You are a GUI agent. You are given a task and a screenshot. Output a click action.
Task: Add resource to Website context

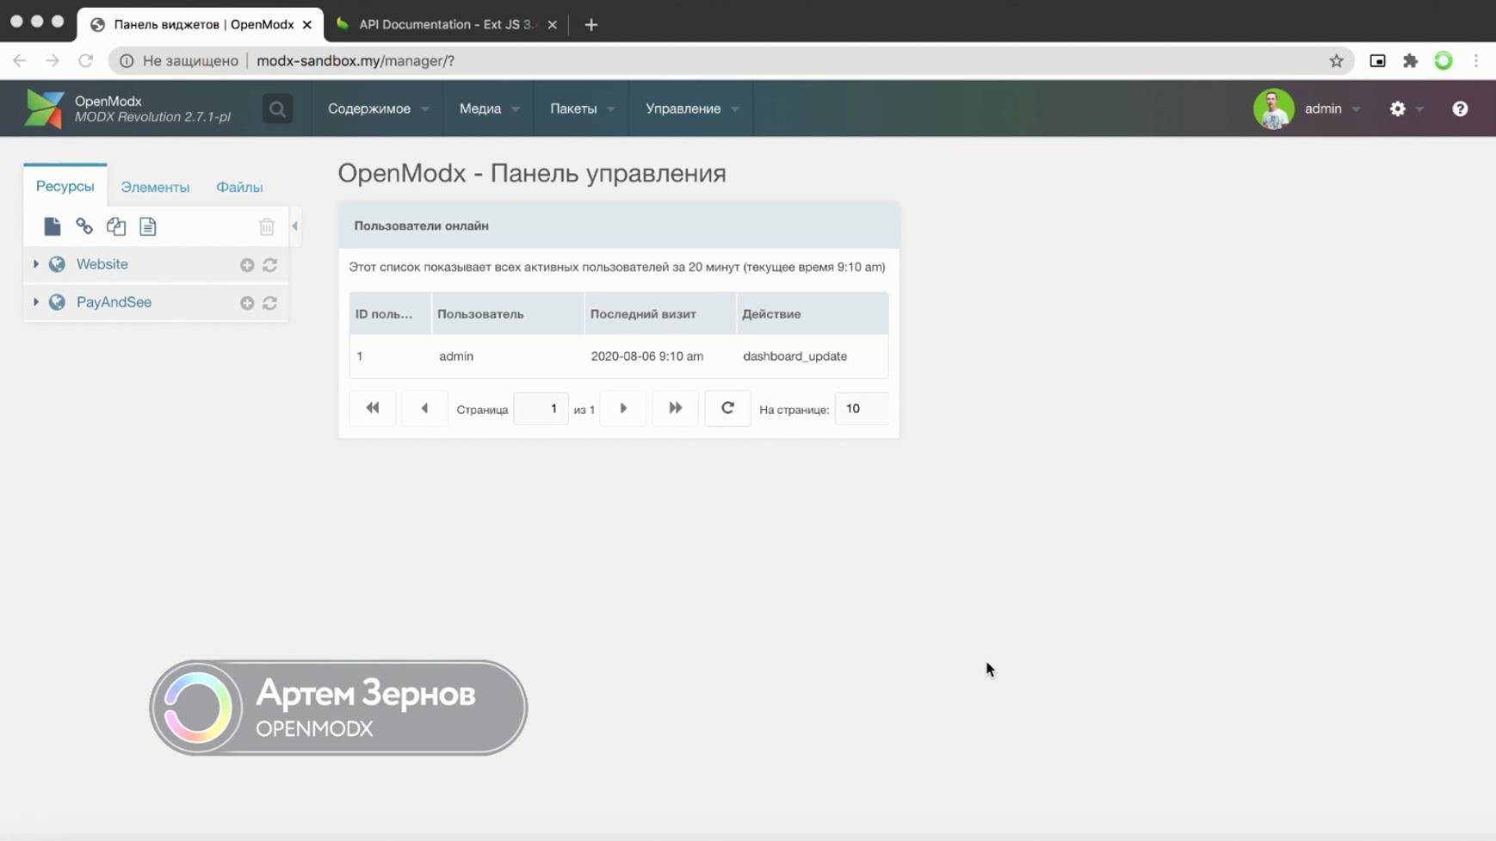click(247, 265)
